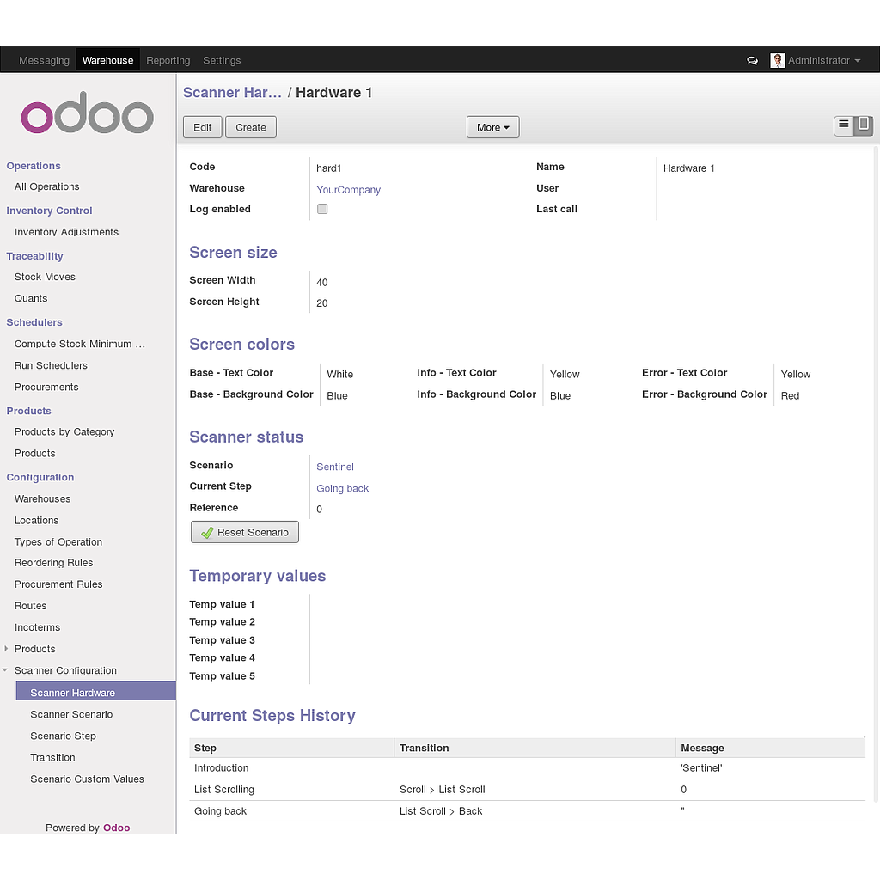Image resolution: width=880 pixels, height=880 pixels.
Task: Open the More dropdown menu
Action: tap(492, 127)
